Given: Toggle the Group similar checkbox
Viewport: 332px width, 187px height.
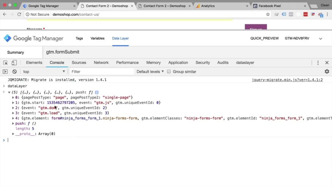Looking at the screenshot, I should [x=169, y=71].
